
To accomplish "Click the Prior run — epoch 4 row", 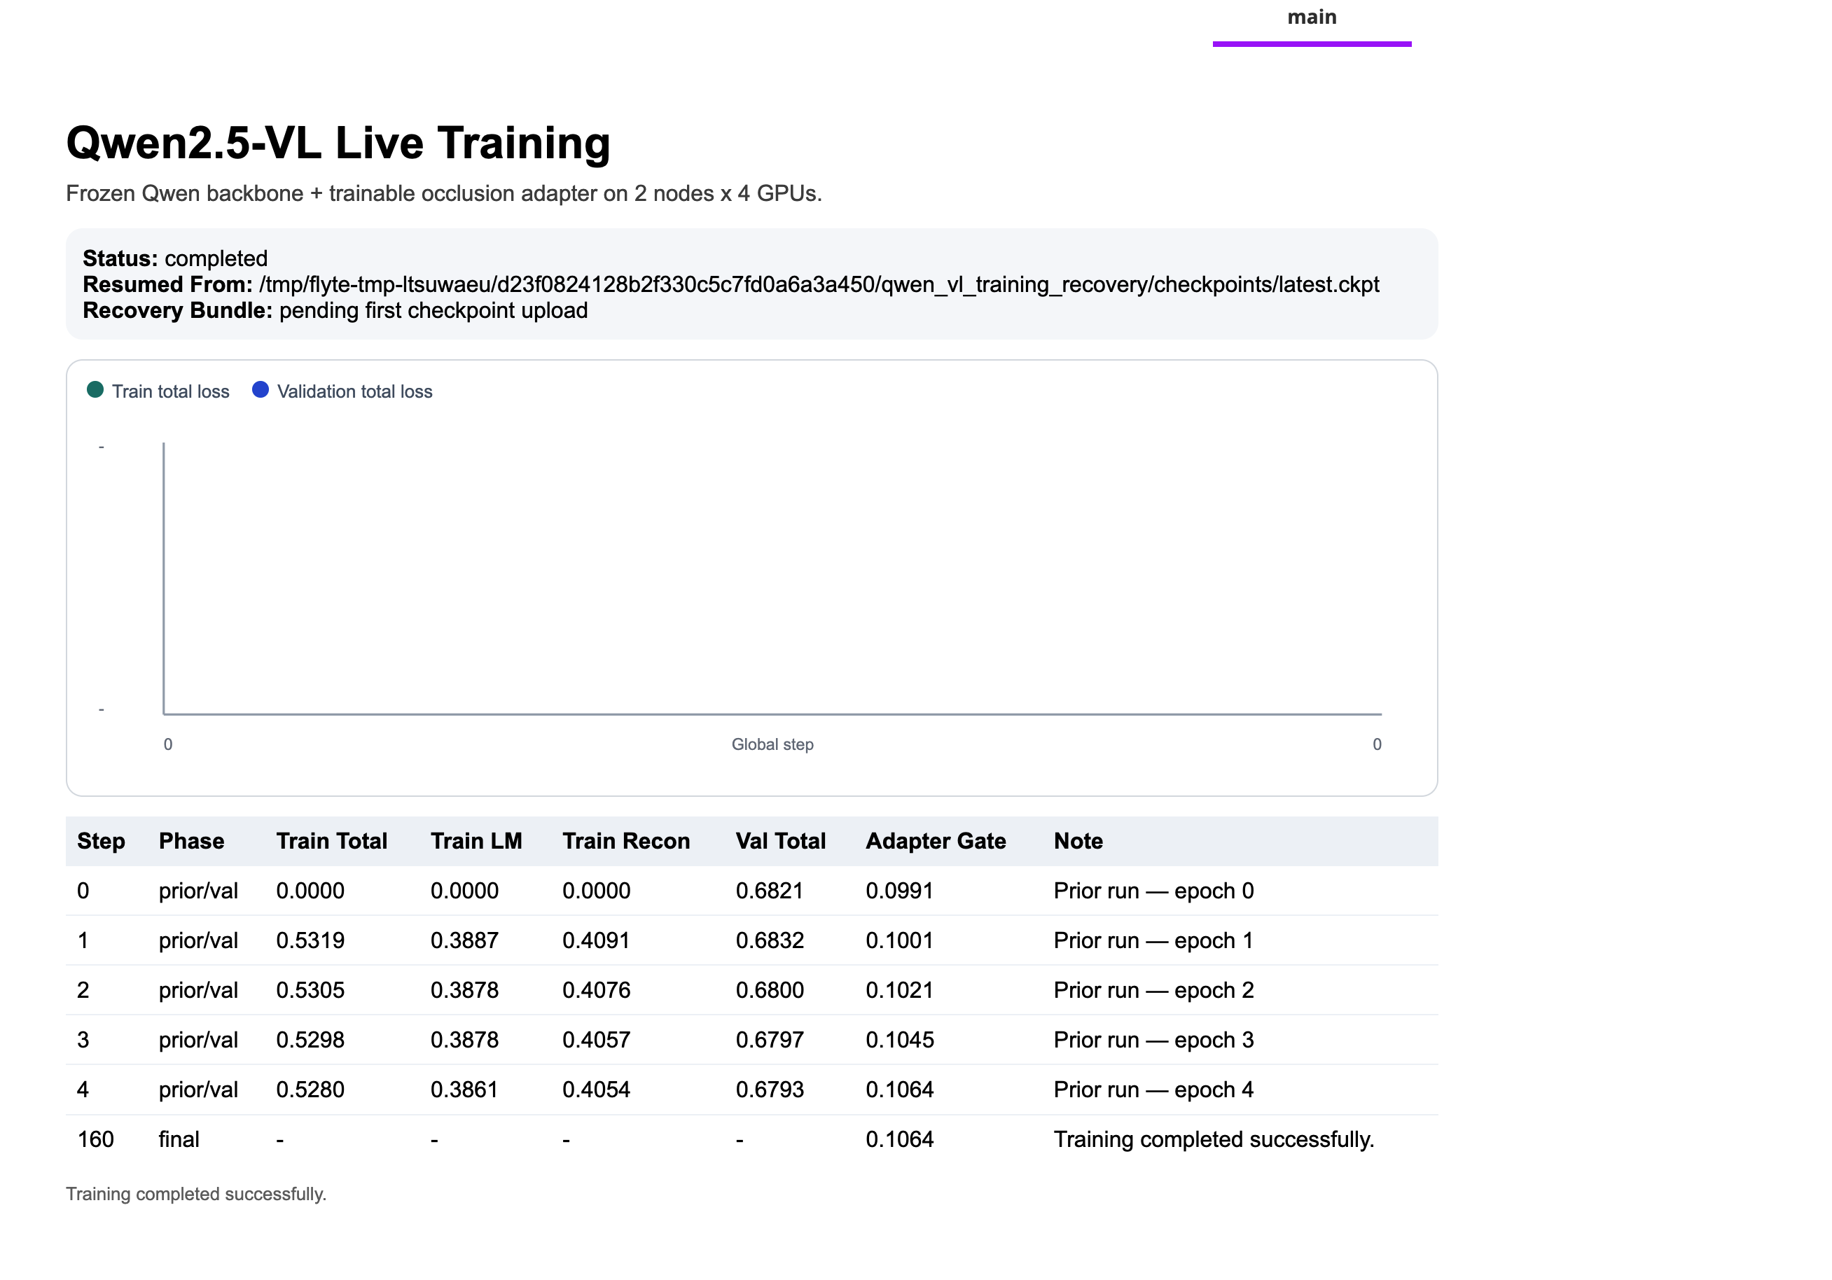I will pos(1153,1090).
